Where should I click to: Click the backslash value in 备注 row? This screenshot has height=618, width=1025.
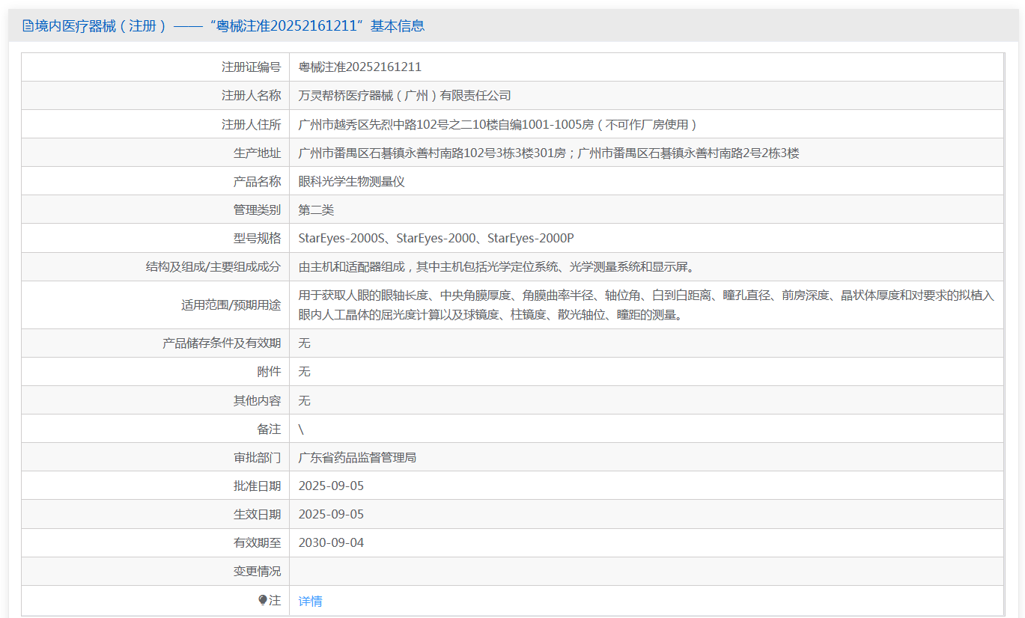301,429
